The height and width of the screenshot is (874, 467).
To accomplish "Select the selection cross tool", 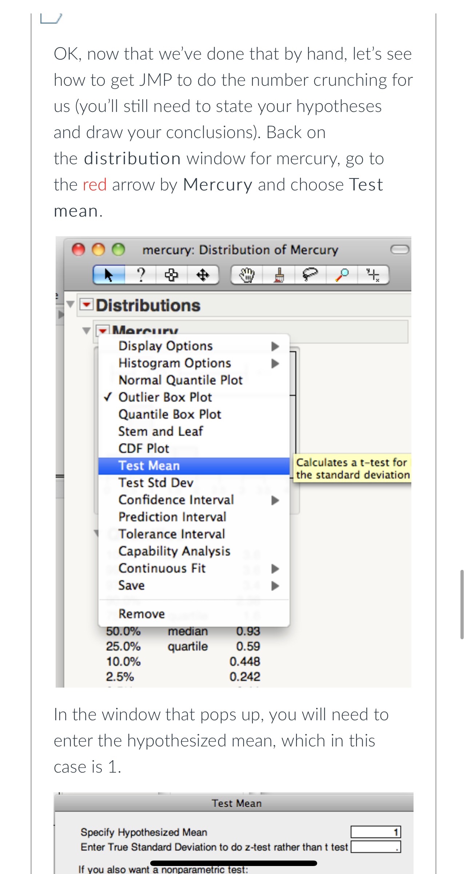I will pos(172,275).
